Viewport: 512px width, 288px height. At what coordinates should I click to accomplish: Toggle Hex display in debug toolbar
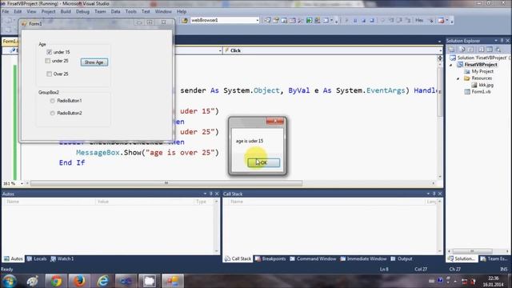[419, 20]
